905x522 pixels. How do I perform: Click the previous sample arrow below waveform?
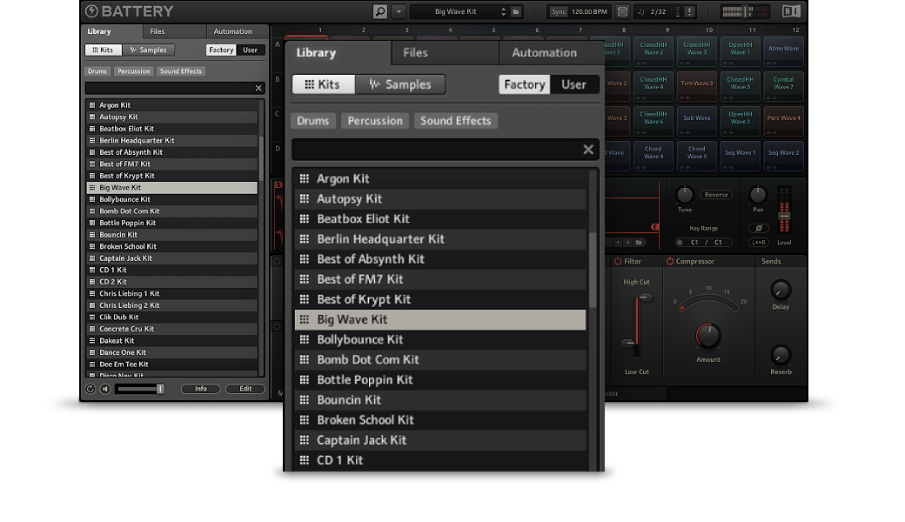(x=618, y=242)
